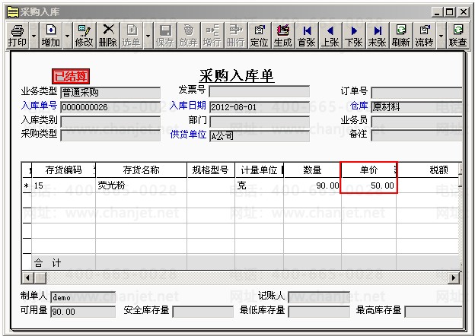The height and width of the screenshot is (336, 475).
Task: Click the horizontal scrollbar left arrow
Action: pos(27,277)
